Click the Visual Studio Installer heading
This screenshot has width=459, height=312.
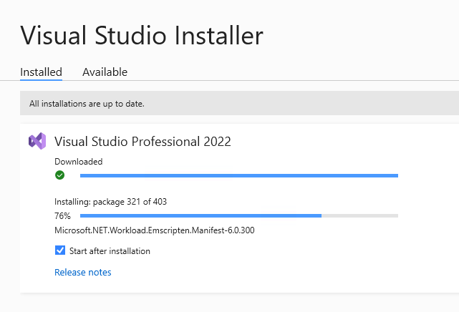pos(142,35)
